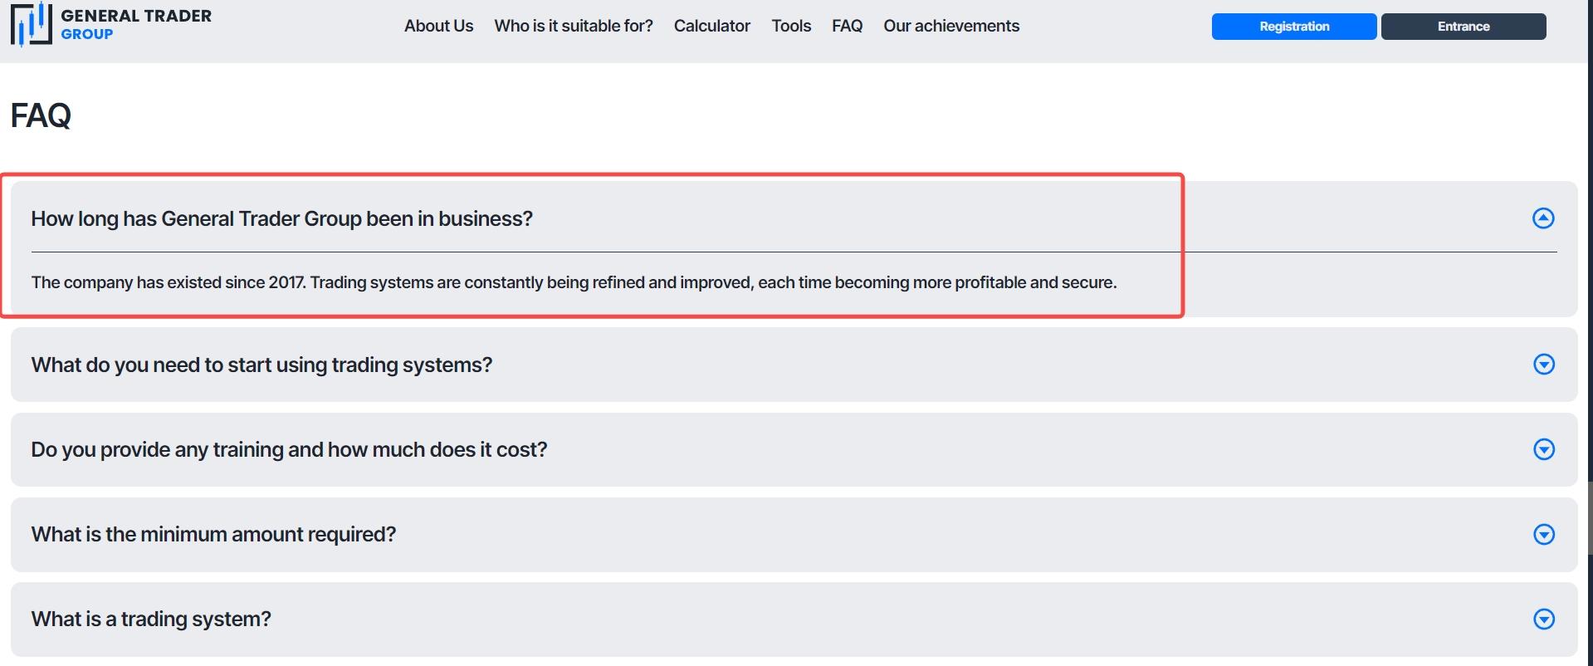Click the large FAQ page heading

pos(41,115)
